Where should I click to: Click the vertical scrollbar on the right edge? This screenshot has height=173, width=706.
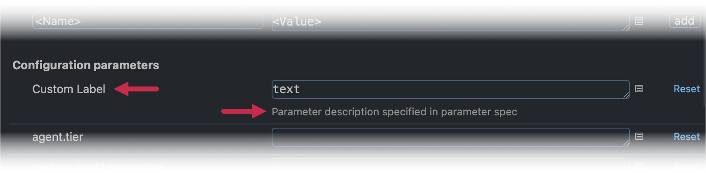click(x=704, y=72)
